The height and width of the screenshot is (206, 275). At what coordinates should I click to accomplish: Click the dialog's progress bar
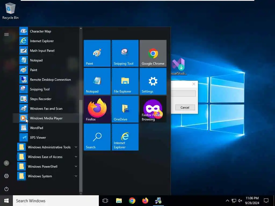[x=183, y=93]
